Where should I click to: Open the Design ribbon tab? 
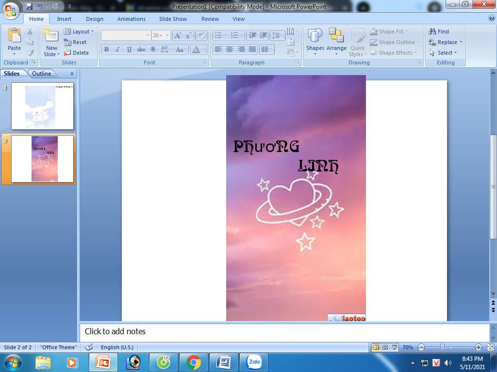tap(95, 19)
